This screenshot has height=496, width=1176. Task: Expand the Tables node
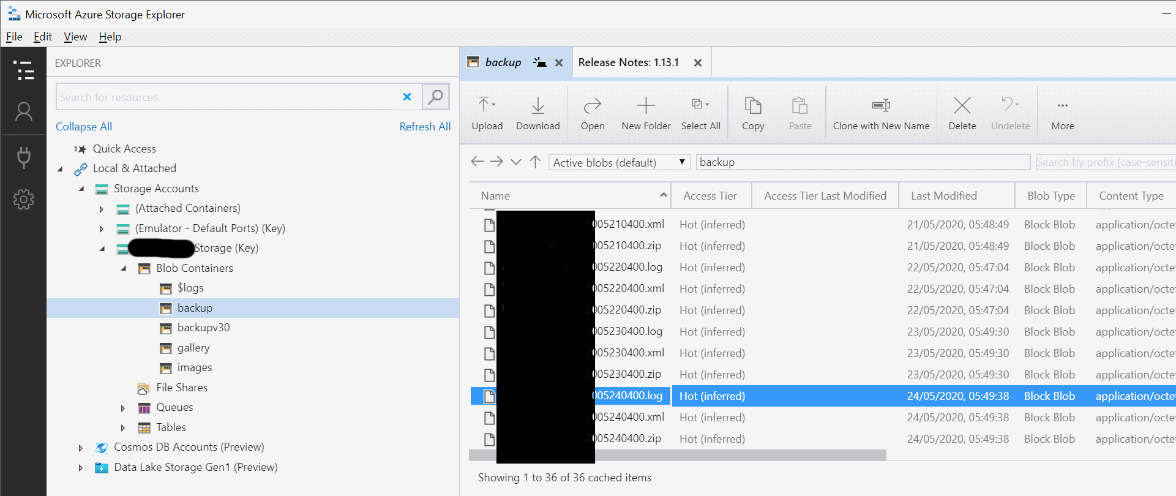click(123, 428)
